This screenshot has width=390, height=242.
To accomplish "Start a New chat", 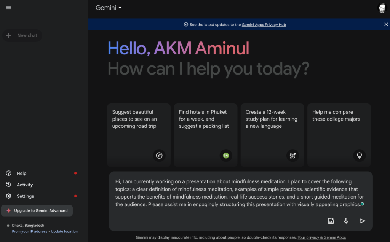I will (22, 36).
